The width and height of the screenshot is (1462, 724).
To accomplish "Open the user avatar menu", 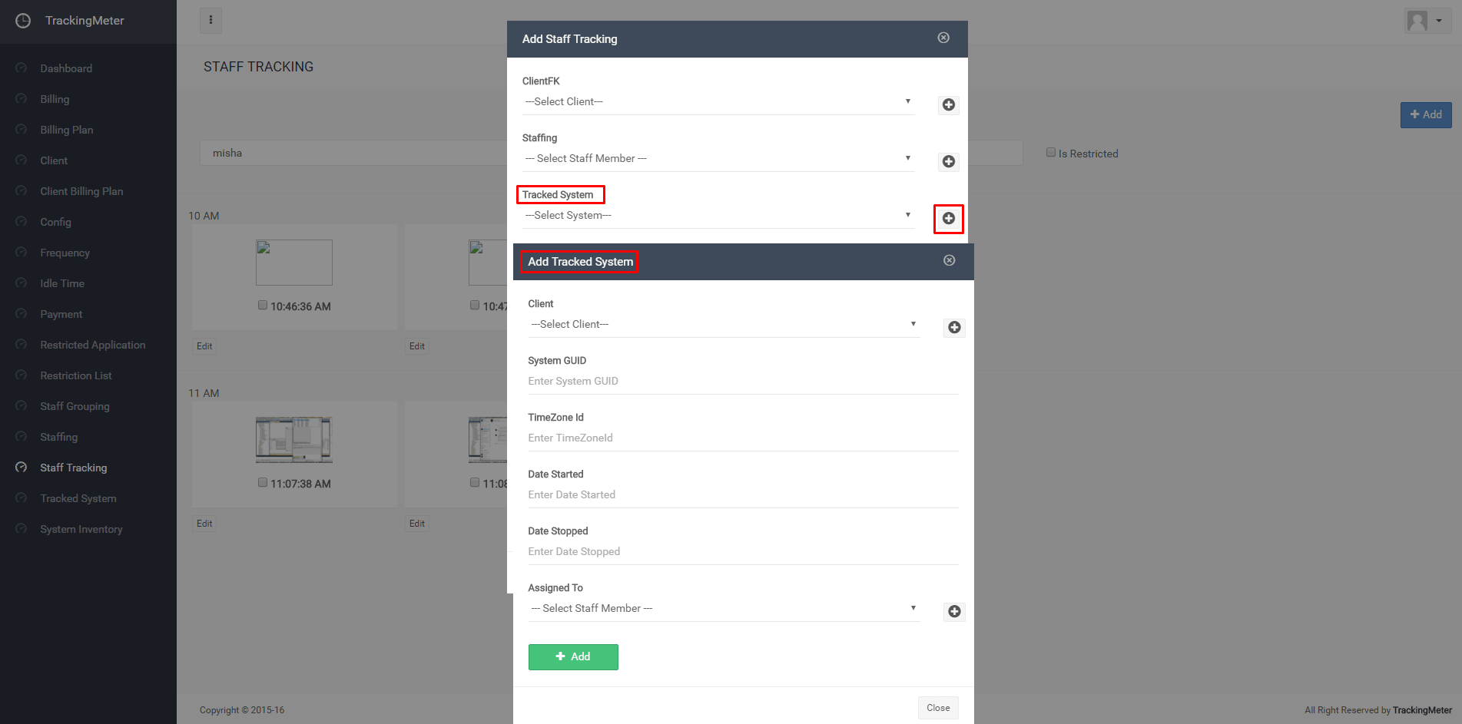I will (1426, 21).
